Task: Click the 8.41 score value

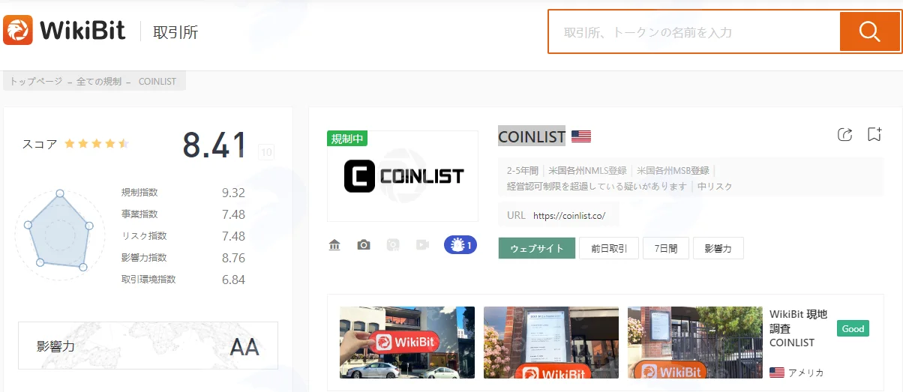Action: 214,145
